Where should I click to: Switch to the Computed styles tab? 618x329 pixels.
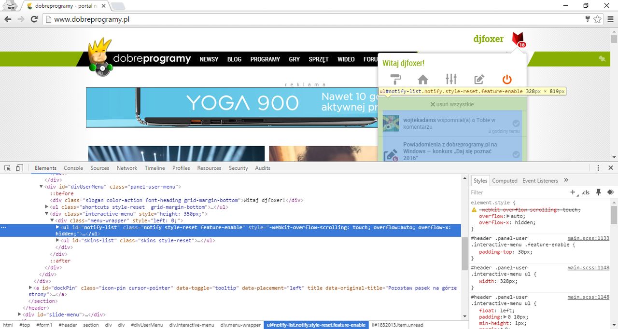pos(505,180)
